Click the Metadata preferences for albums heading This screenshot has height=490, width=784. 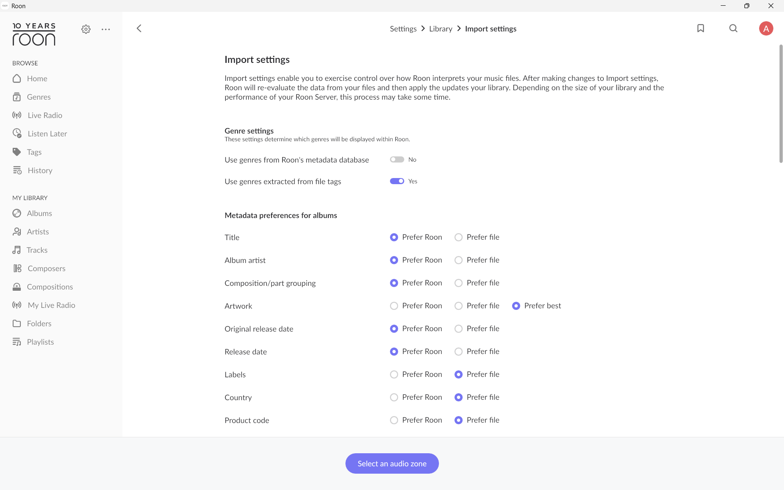281,215
